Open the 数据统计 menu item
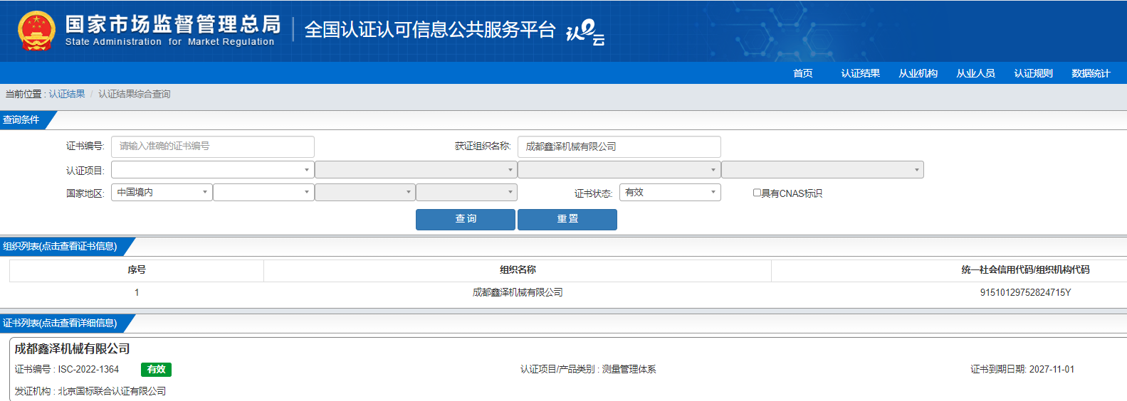1127x401 pixels. point(1091,73)
